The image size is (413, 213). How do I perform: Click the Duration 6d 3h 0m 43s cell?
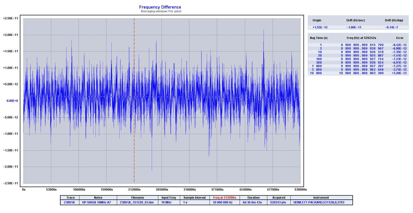click(x=252, y=202)
